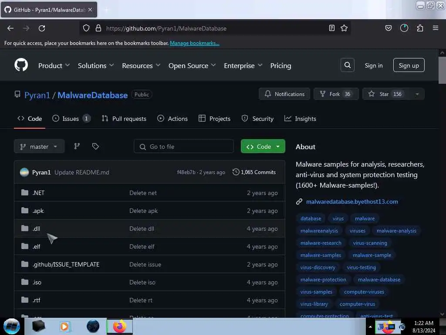Screen dimensions: 446x335
Task: Click the Notifications button
Action: pos(284,94)
